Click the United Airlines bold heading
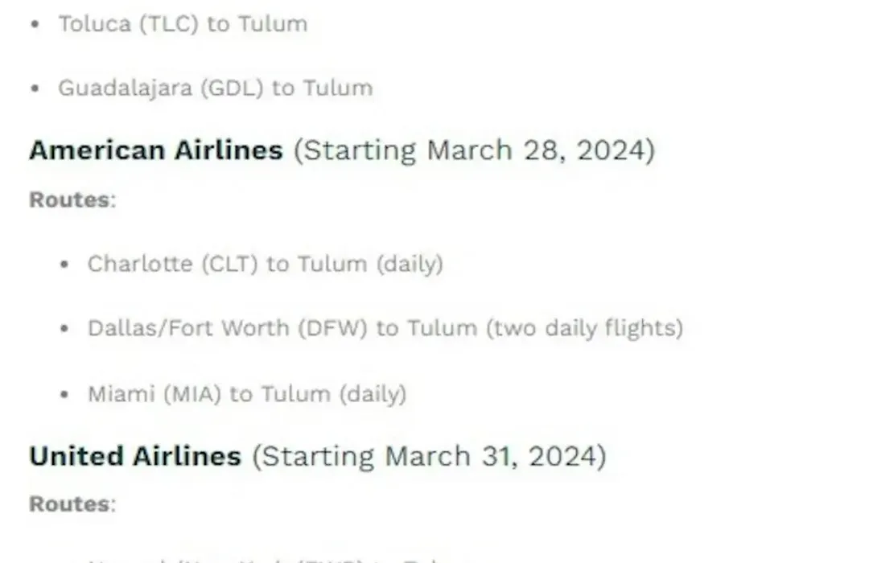Screen dimensions: 869x563 click(135, 456)
